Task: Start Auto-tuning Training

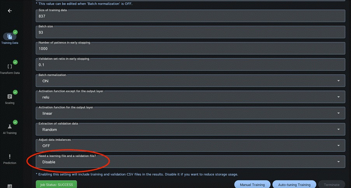Action: pyautogui.click(x=294, y=185)
